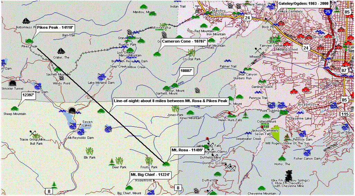Click the Indian Trail label

[x=177, y=7]
